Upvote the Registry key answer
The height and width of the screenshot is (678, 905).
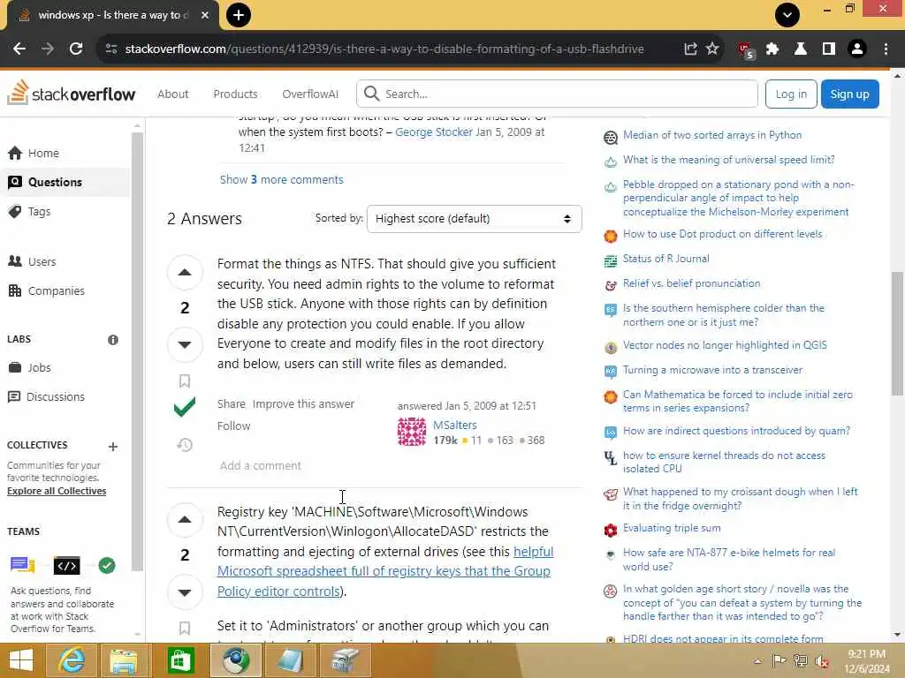tap(185, 519)
